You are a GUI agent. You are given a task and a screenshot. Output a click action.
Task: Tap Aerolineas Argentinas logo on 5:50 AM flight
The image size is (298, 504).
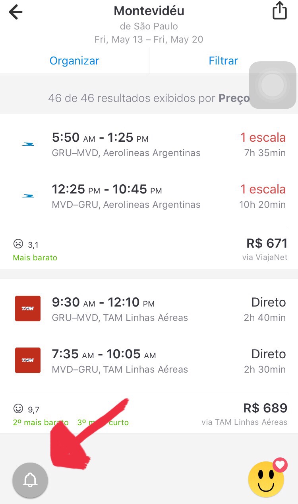coord(28,144)
